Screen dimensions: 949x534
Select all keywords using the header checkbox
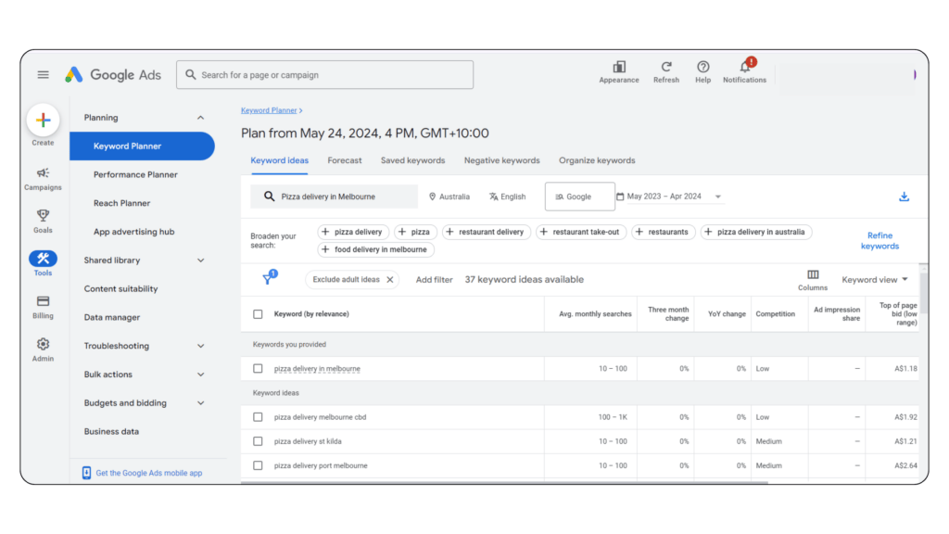coord(257,313)
